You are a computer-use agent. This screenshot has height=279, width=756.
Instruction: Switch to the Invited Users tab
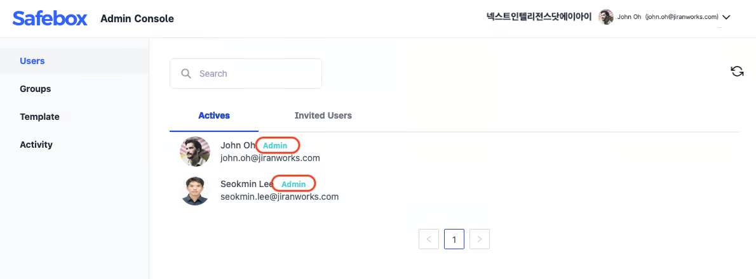[x=323, y=115]
